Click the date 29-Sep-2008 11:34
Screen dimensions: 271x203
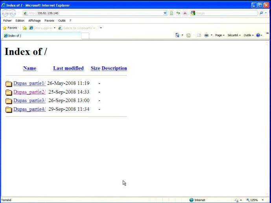69,109
